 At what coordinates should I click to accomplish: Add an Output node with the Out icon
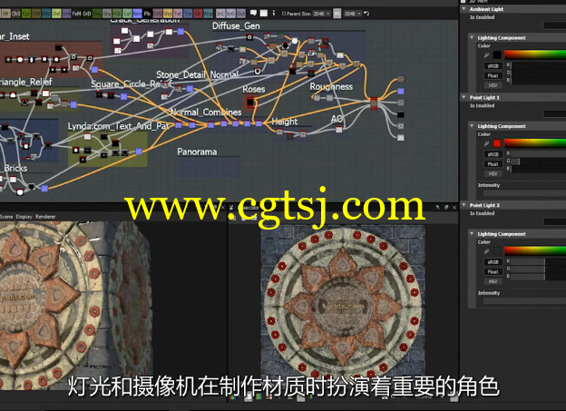[x=240, y=14]
